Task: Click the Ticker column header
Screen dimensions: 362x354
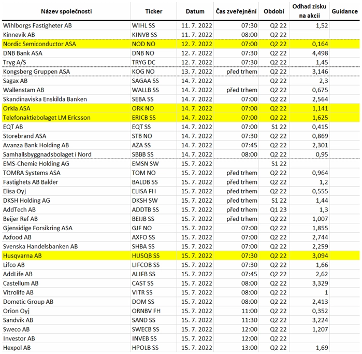Action: pos(154,11)
